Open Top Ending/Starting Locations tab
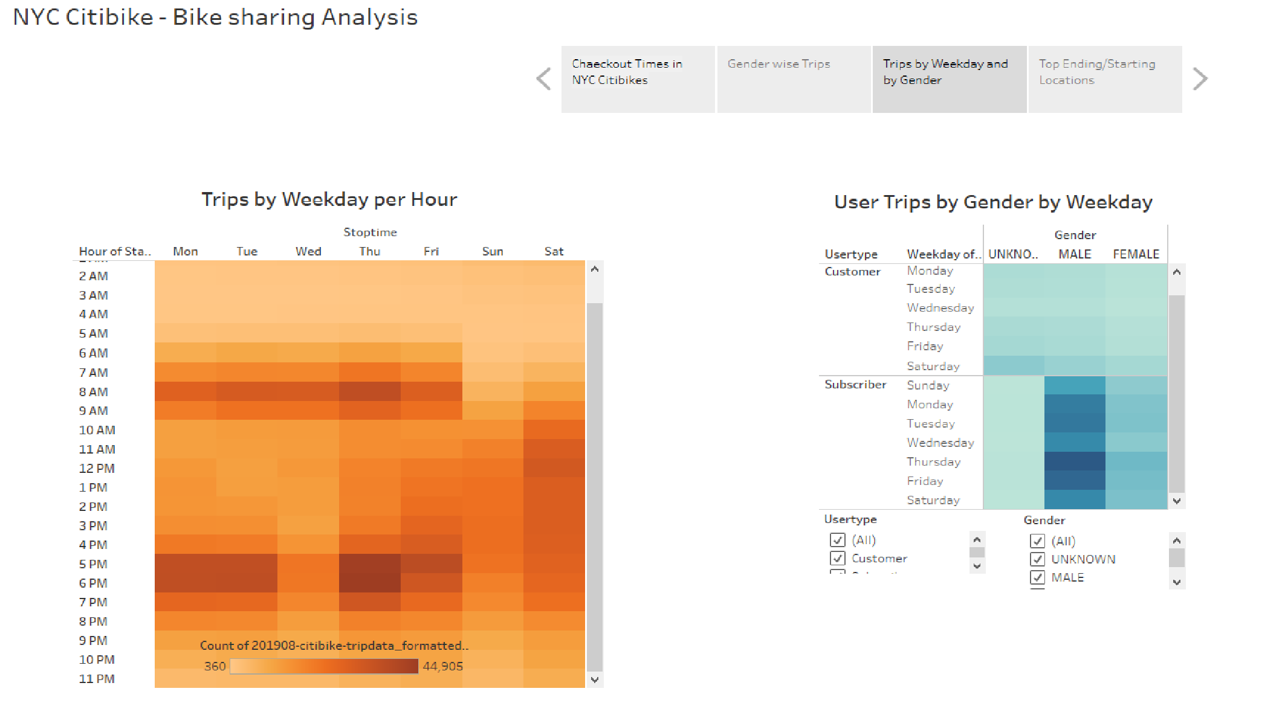The height and width of the screenshot is (706, 1285). tap(1105, 79)
